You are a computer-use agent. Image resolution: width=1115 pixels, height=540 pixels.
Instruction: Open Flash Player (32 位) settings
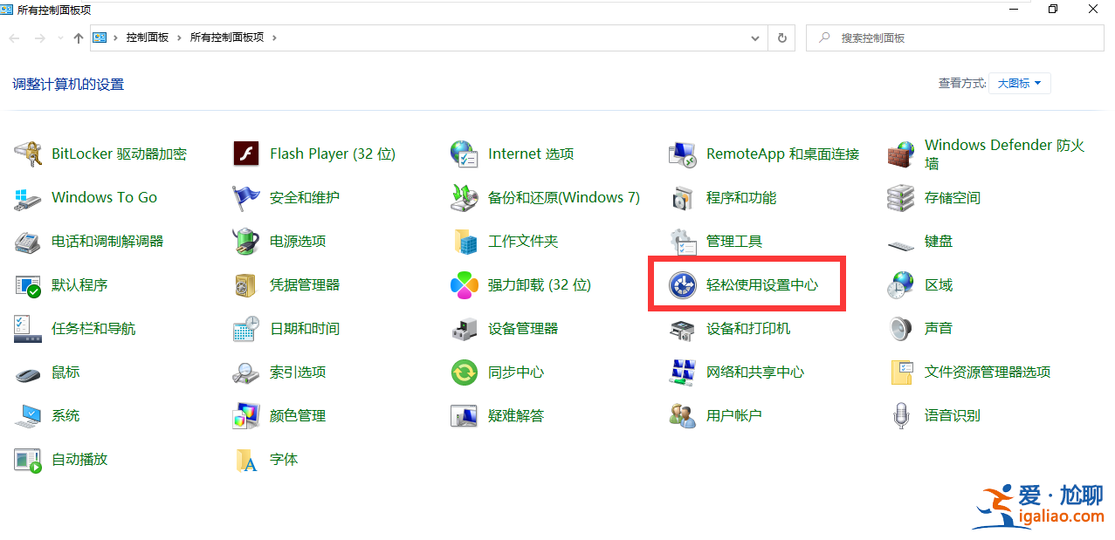pos(332,154)
